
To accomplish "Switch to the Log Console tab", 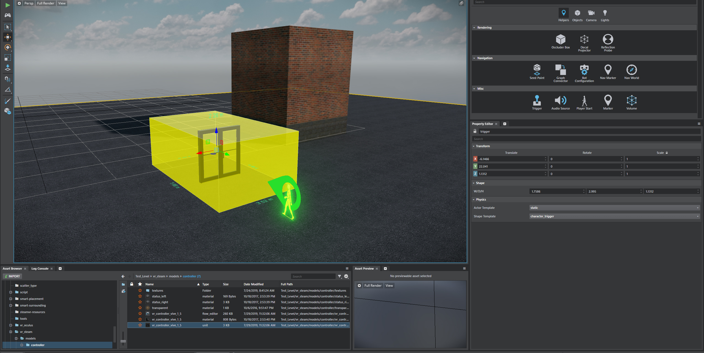I will (40, 268).
